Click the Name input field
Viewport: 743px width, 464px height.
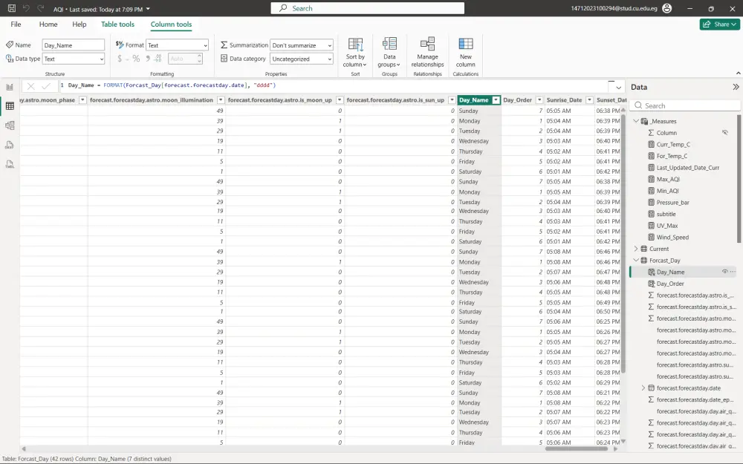tap(74, 45)
